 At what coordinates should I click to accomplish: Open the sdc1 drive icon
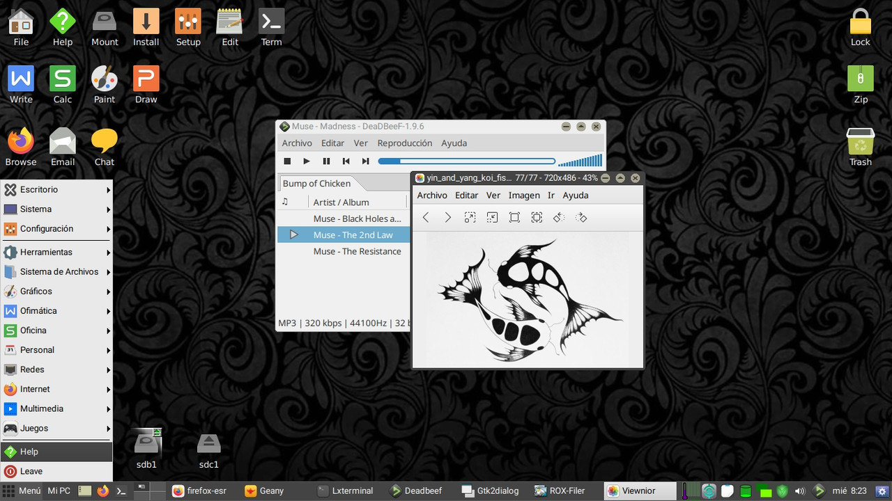coord(209,449)
